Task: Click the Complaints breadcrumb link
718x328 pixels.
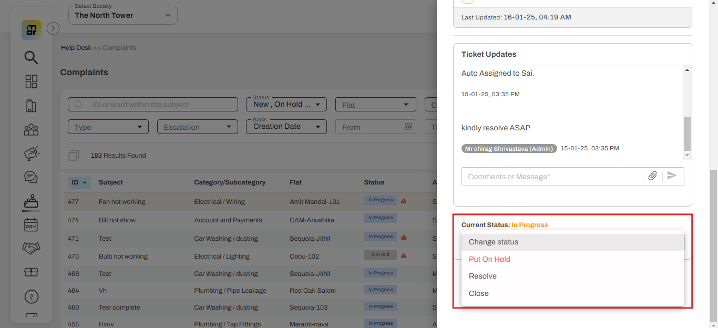Action: point(119,47)
